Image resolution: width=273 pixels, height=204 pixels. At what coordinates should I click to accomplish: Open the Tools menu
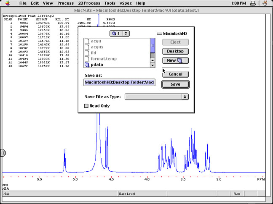pos(110,3)
